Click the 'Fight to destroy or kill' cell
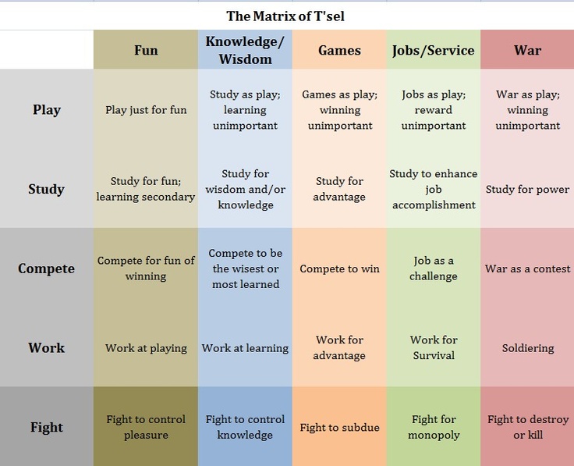The width and height of the screenshot is (574, 466). [527, 427]
